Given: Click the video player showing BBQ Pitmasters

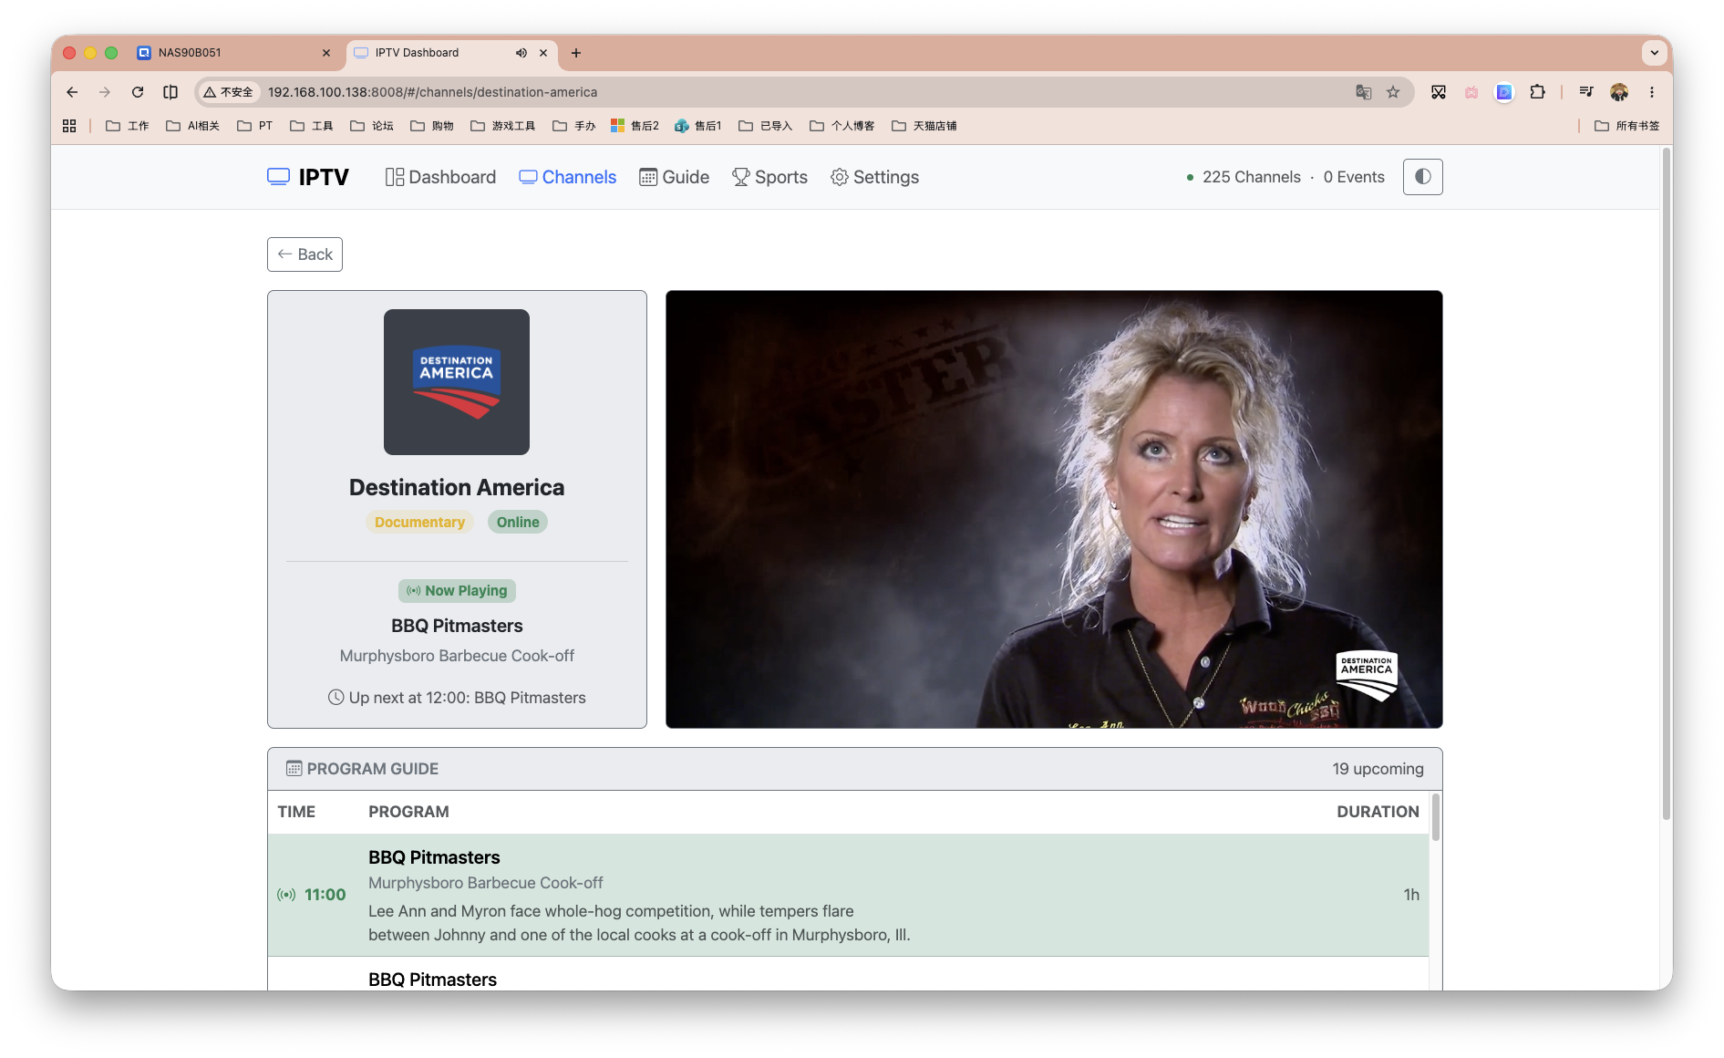Looking at the screenshot, I should 1054,509.
